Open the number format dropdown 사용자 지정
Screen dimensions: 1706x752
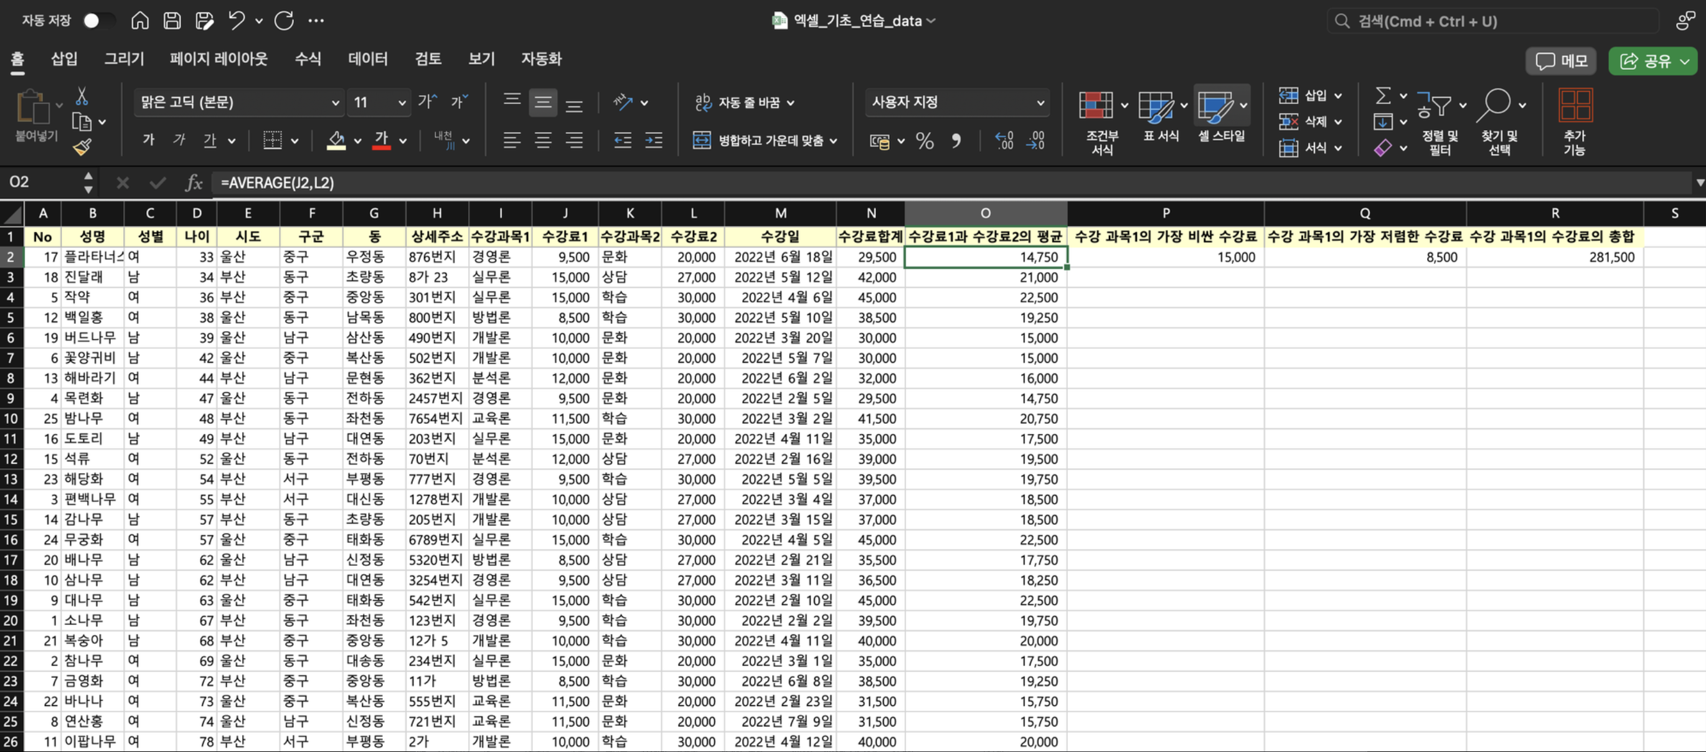pos(1040,103)
